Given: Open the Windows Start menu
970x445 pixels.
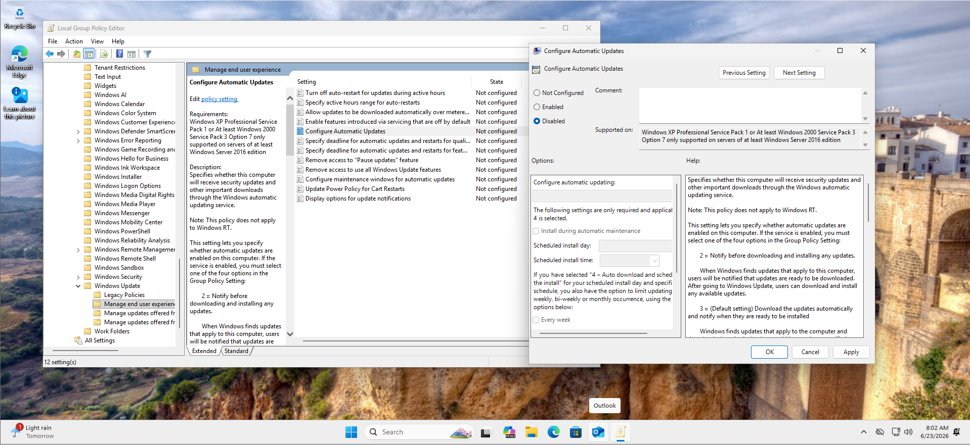Looking at the screenshot, I should [351, 432].
